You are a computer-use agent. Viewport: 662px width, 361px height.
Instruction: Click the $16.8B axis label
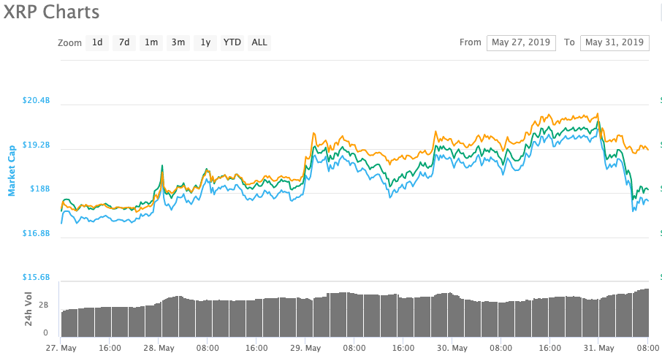point(37,233)
